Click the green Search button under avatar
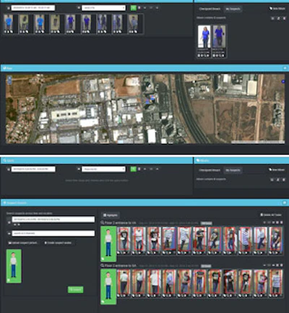This screenshot has height=313, width=289. point(76,289)
